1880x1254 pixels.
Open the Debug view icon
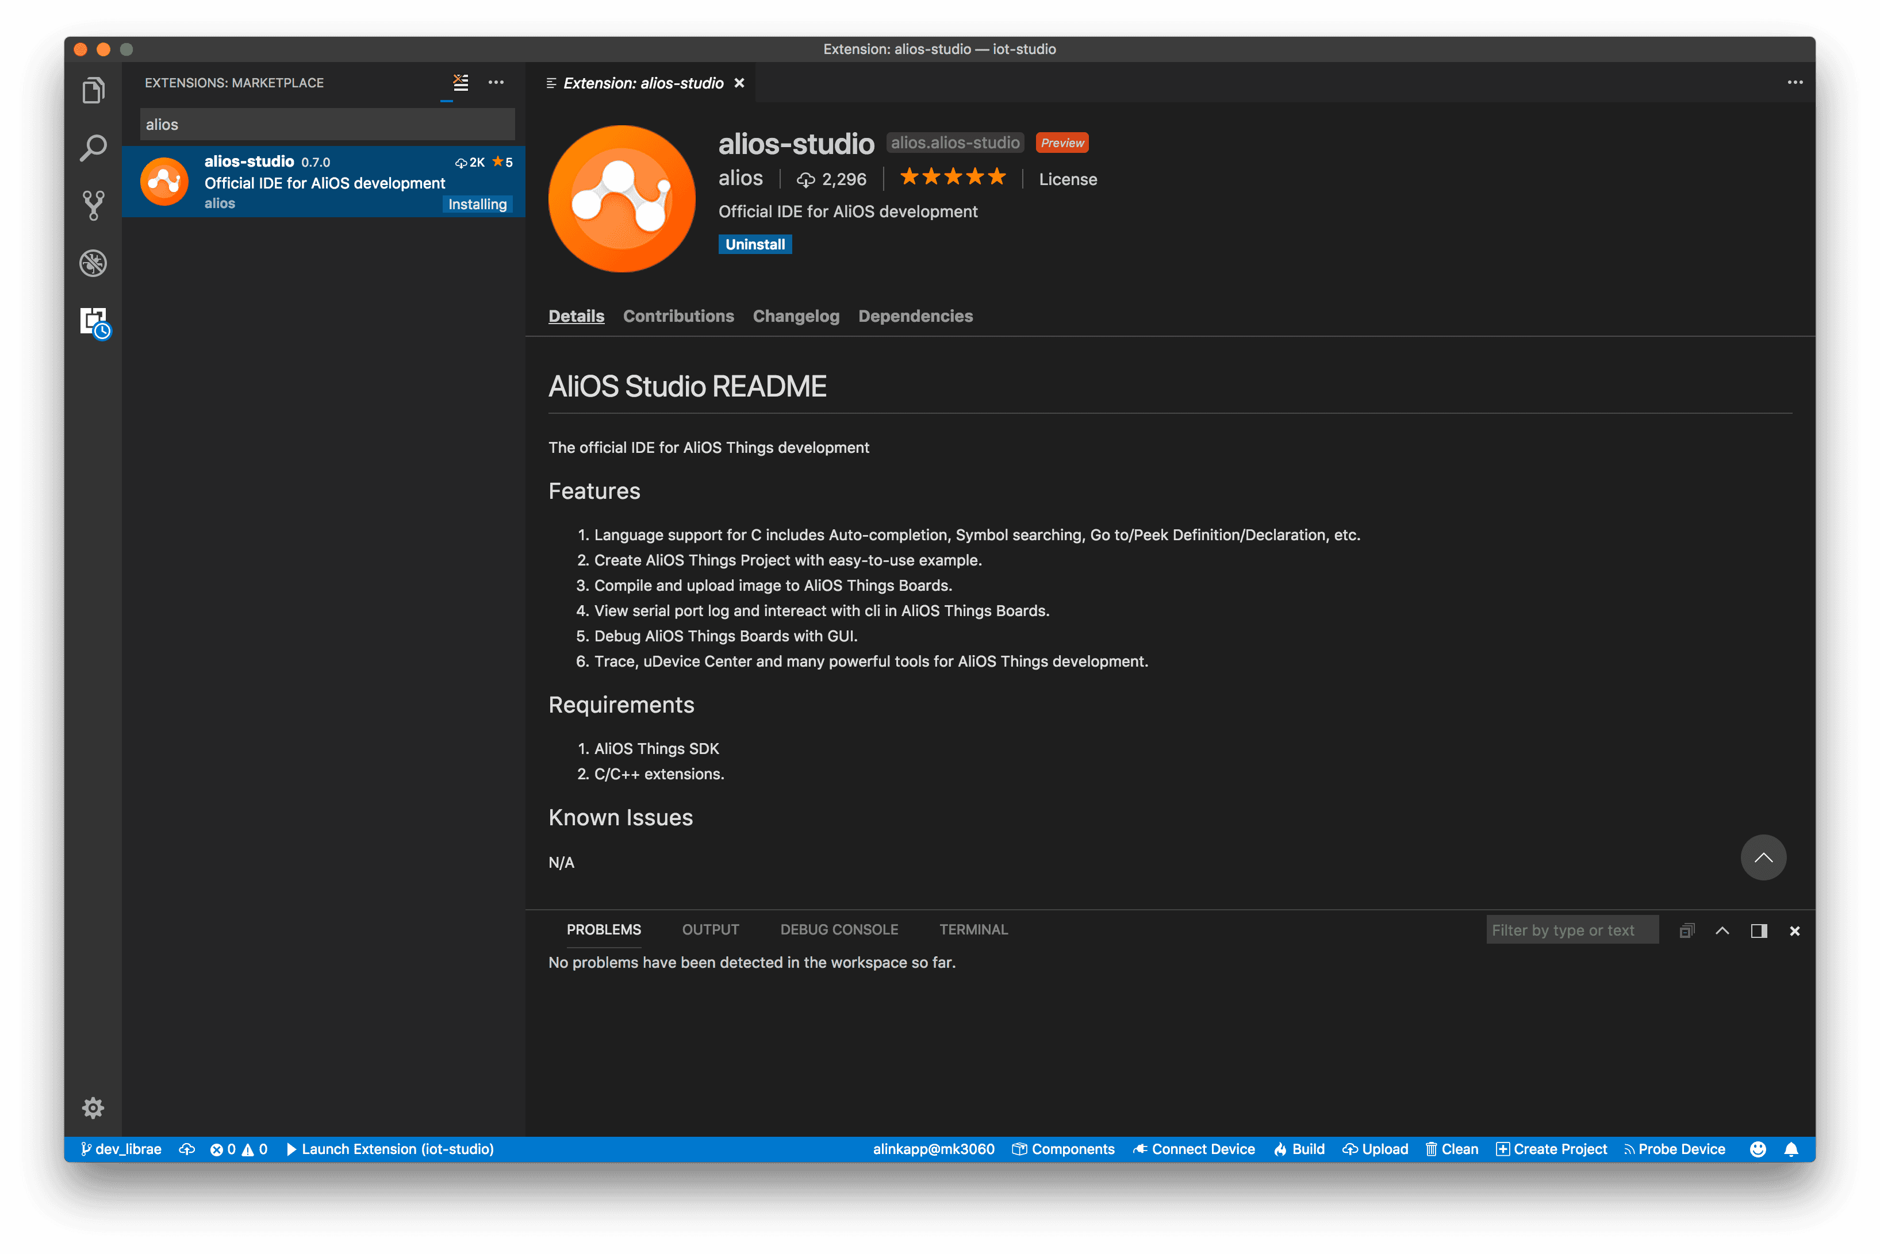93,263
